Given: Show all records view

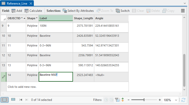Looking at the screenshot, I should tap(5, 100).
